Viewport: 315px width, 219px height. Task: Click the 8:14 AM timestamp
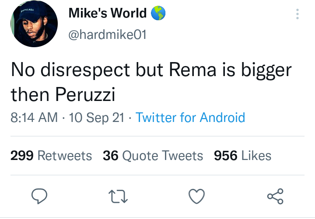[x=34, y=117]
